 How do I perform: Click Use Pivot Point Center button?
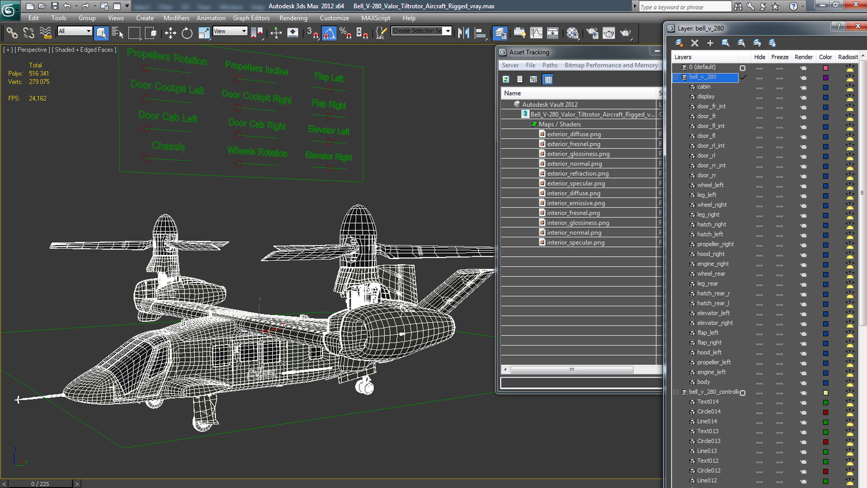coord(257,33)
